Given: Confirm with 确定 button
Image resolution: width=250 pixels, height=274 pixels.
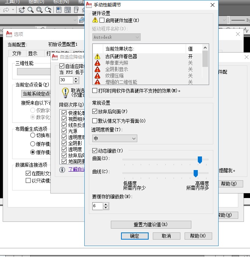Looking at the screenshot, I should (x=135, y=236).
